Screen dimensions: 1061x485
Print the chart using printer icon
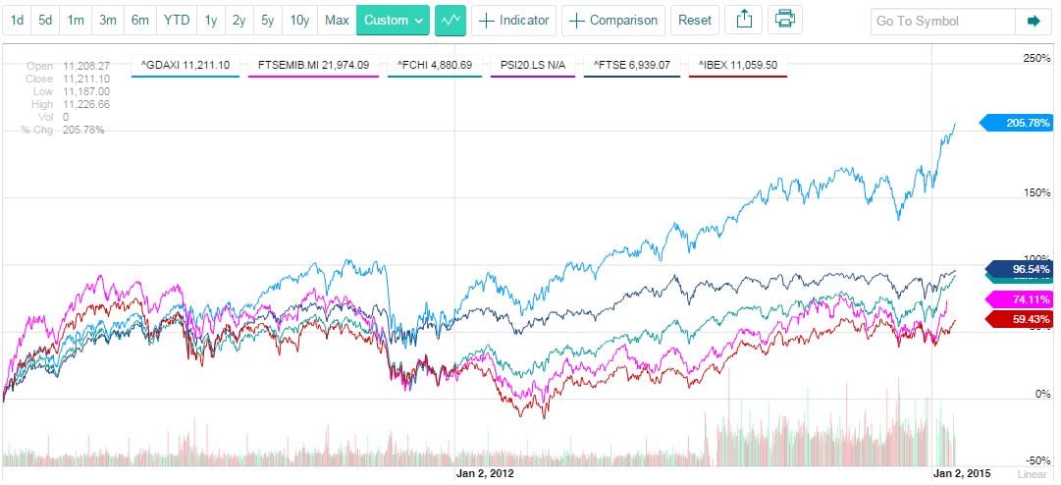tap(783, 20)
